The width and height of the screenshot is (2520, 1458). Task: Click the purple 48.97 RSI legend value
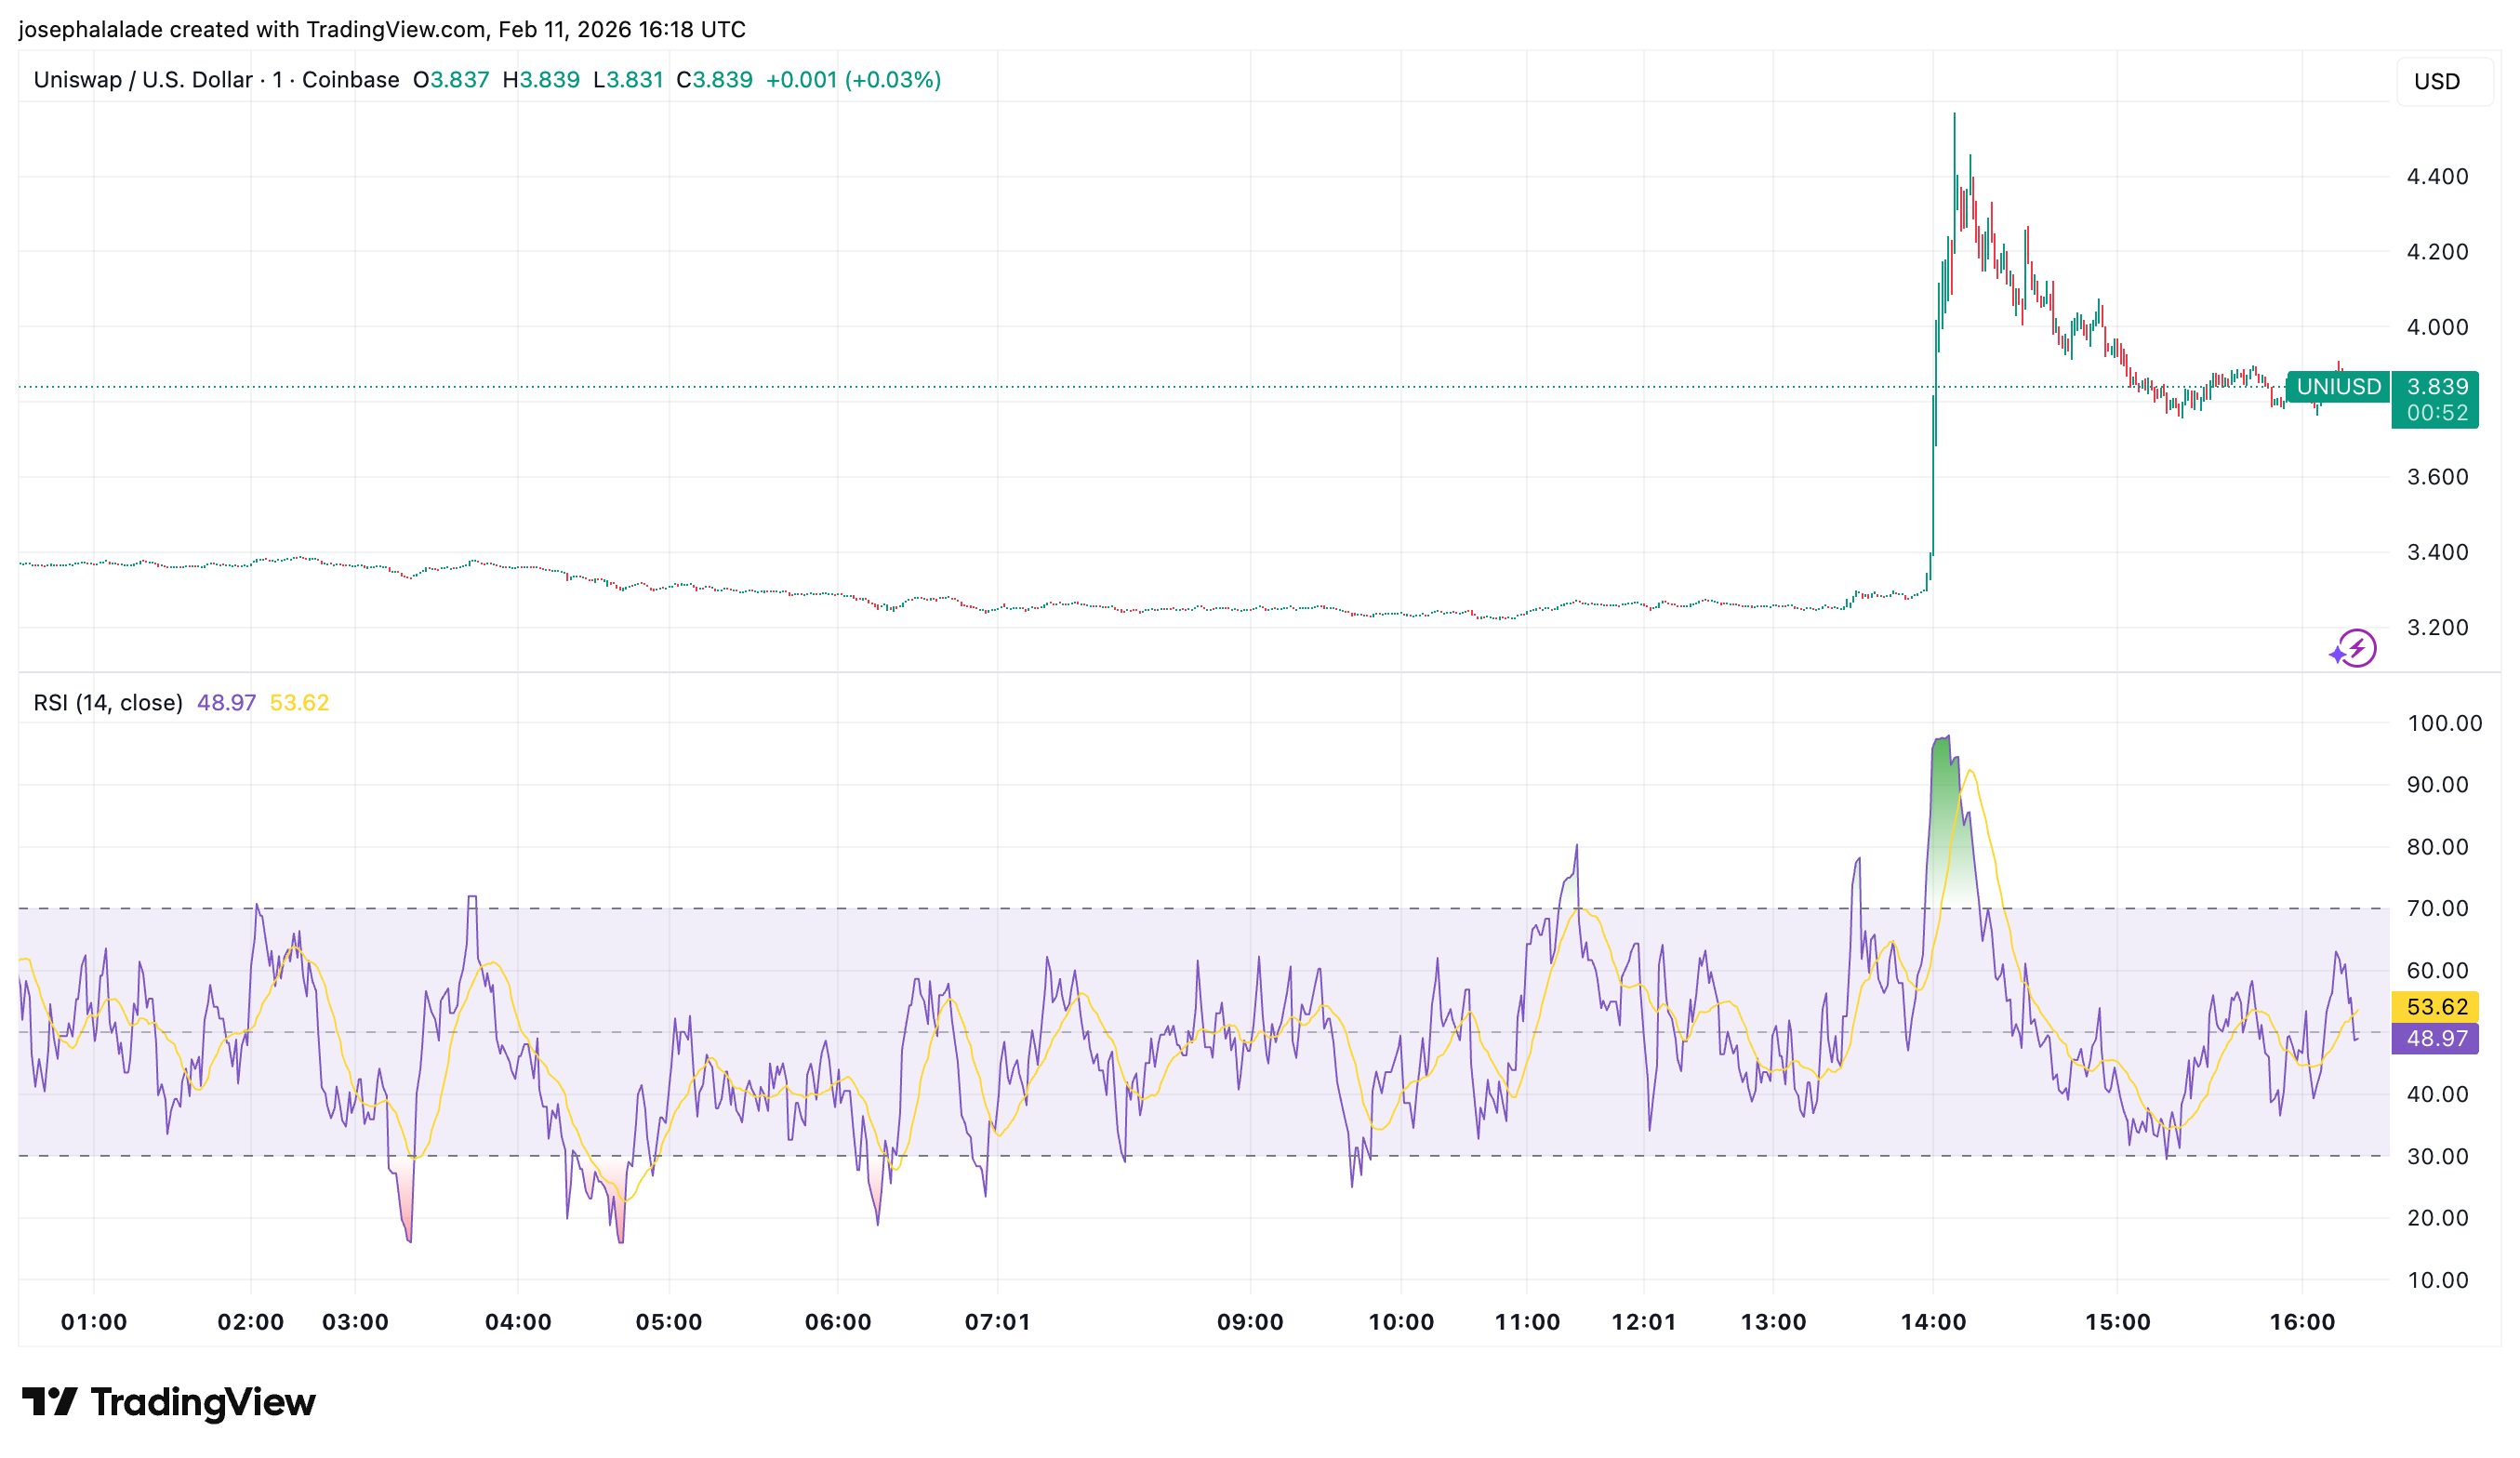tap(226, 703)
